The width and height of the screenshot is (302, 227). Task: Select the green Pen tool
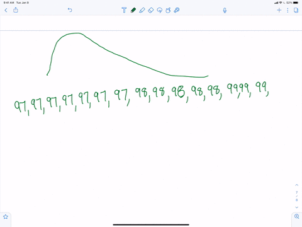click(133, 10)
